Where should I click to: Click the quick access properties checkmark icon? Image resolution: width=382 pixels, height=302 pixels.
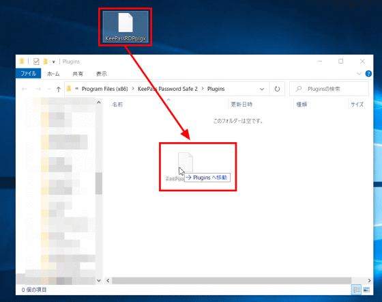36,61
